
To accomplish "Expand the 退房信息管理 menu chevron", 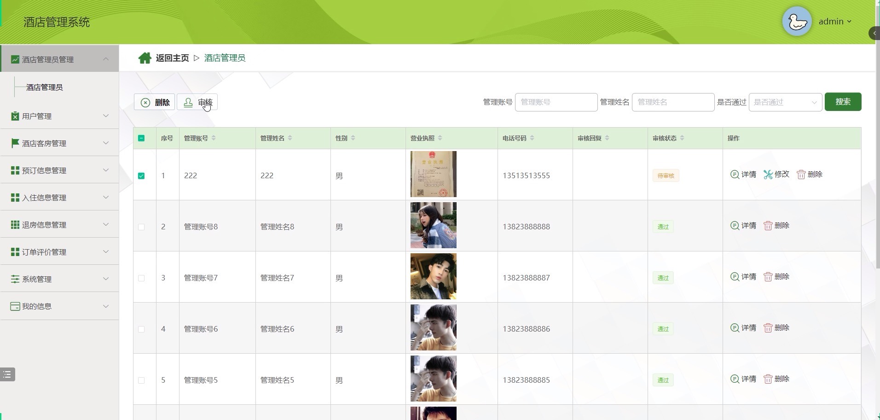I will [x=106, y=224].
